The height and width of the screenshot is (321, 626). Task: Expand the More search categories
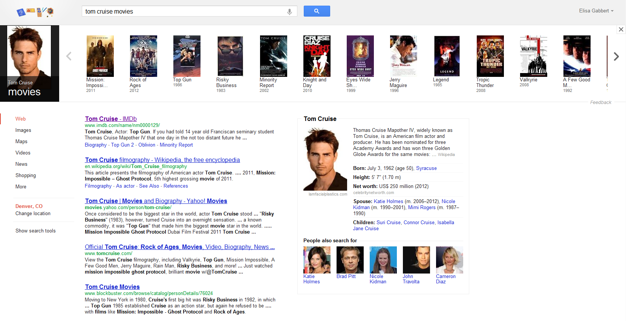click(x=21, y=186)
